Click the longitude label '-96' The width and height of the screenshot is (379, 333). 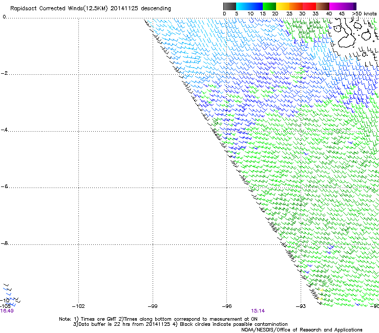tap(227, 306)
